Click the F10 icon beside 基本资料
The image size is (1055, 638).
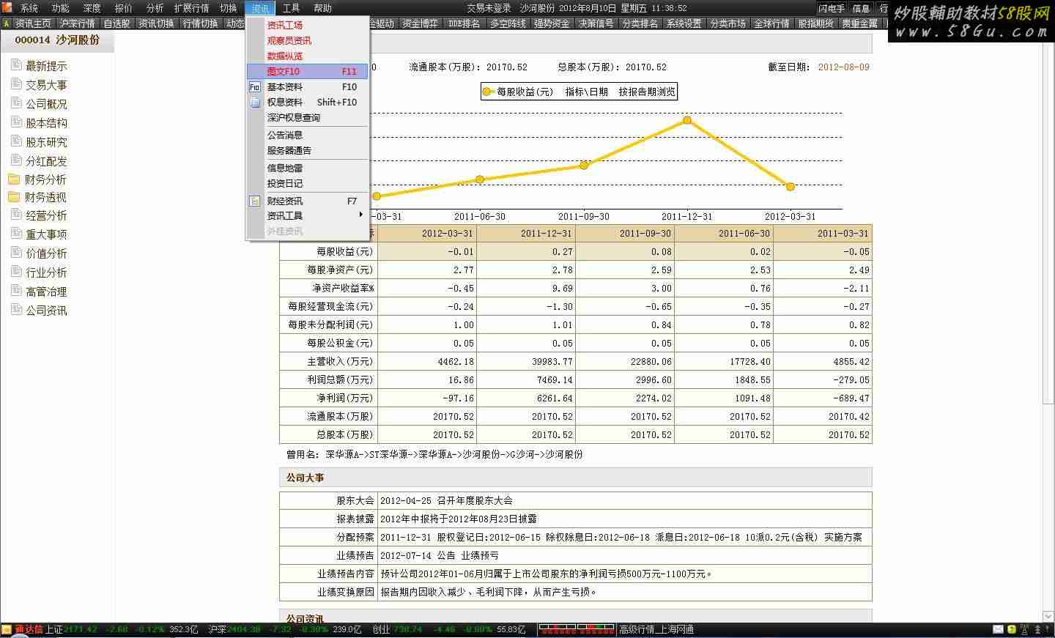coord(255,86)
